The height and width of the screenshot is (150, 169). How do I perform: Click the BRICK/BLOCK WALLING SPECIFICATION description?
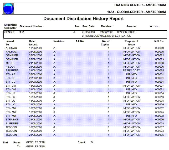(x=106, y=36)
